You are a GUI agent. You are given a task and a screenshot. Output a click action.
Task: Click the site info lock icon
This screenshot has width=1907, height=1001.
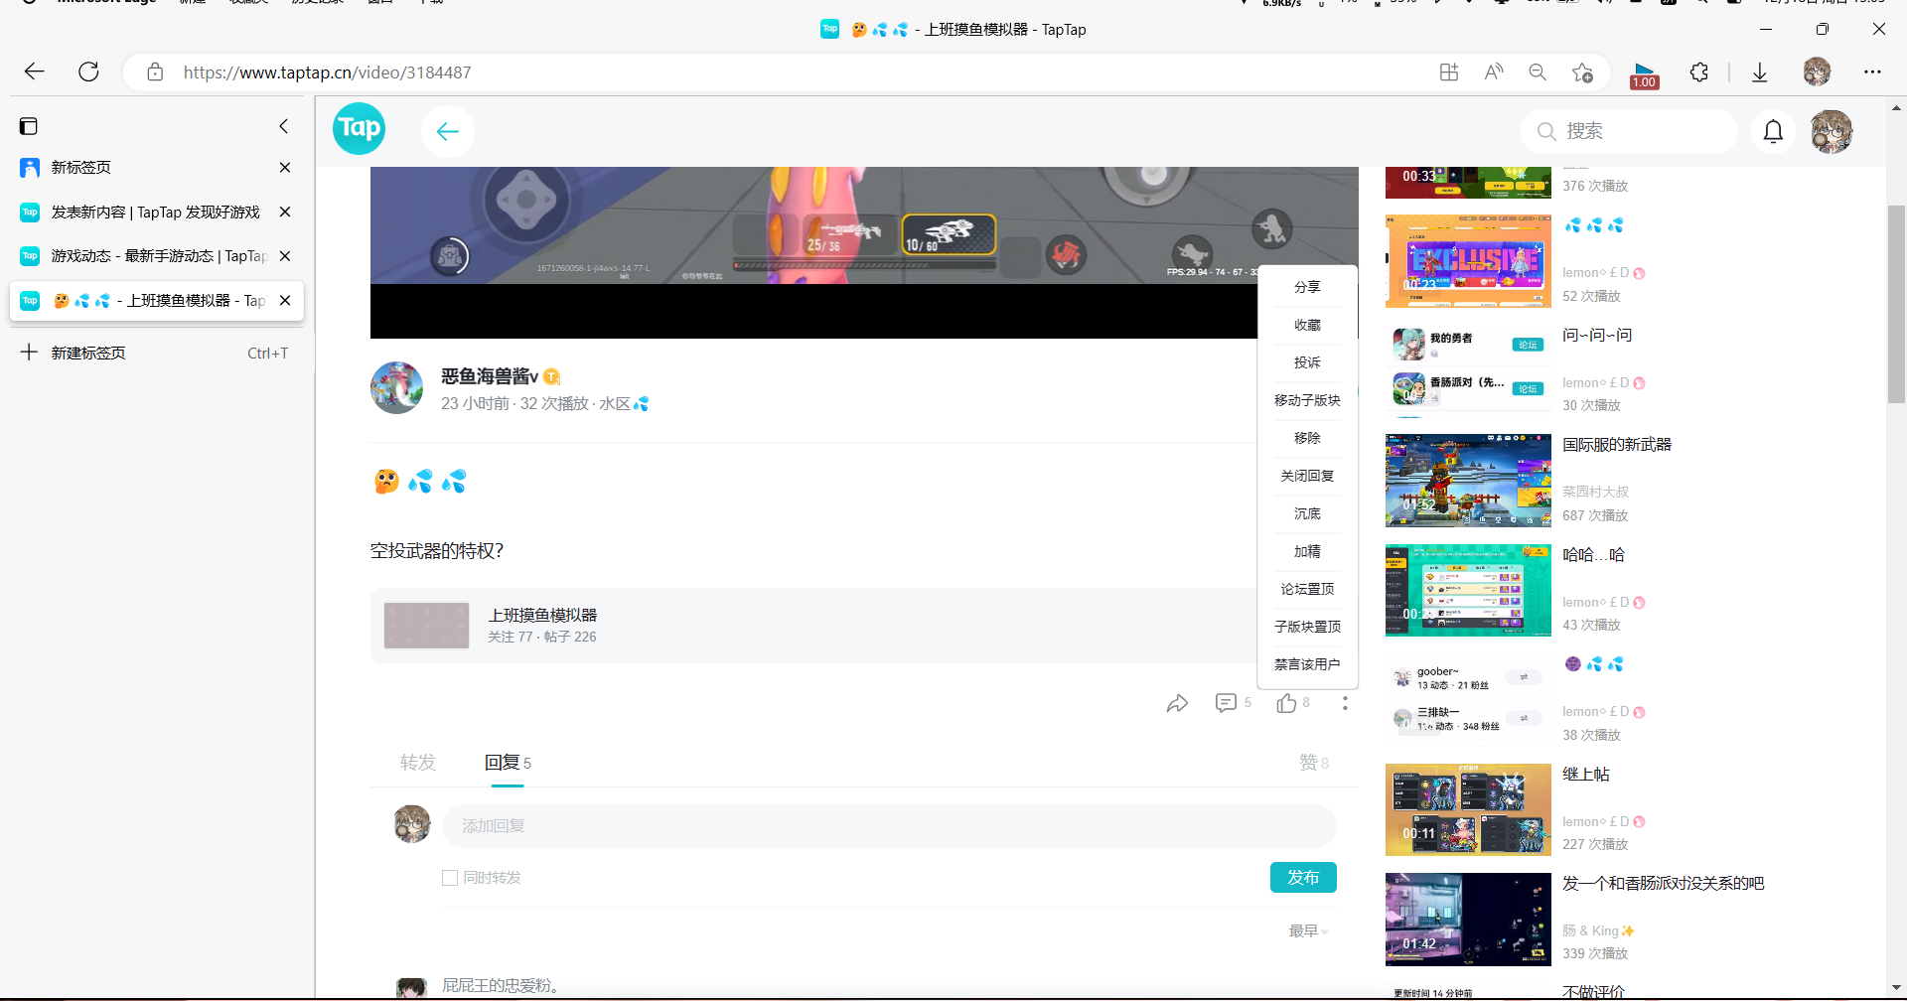155,71
